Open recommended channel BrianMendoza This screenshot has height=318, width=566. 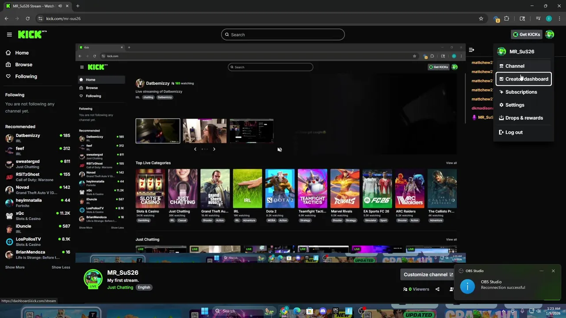tap(38, 254)
